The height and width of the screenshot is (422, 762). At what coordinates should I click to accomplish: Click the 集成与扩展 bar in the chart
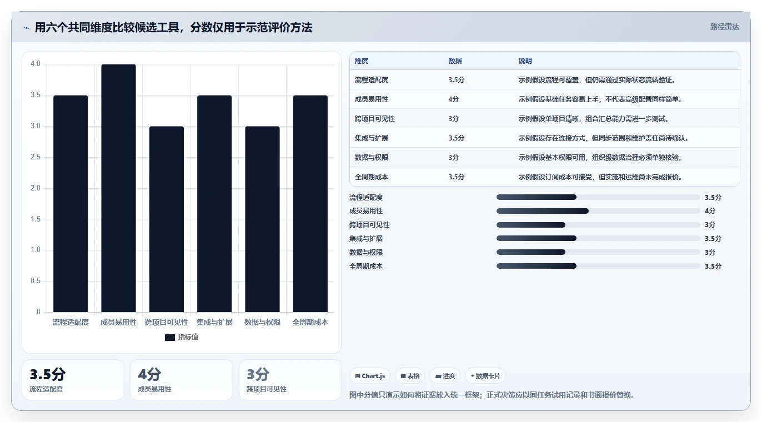click(x=214, y=204)
